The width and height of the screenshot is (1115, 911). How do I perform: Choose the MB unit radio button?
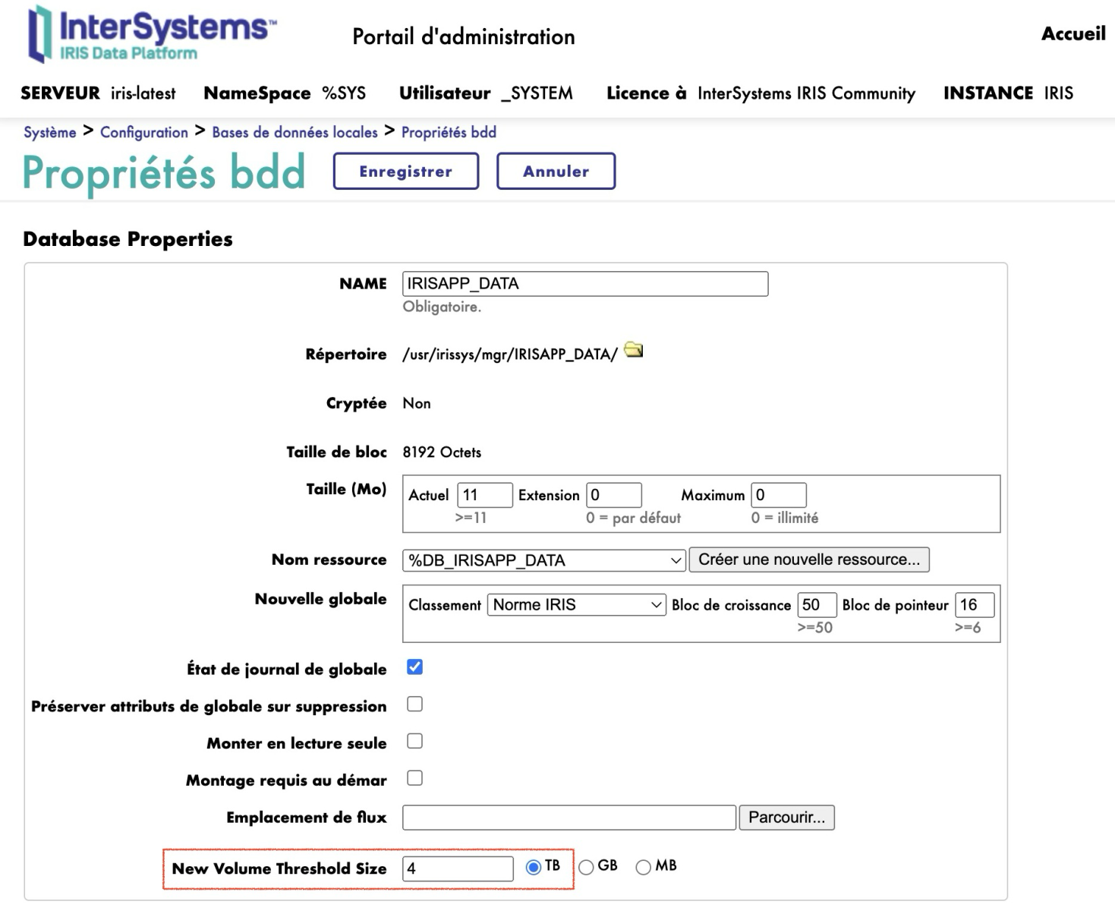tap(644, 867)
